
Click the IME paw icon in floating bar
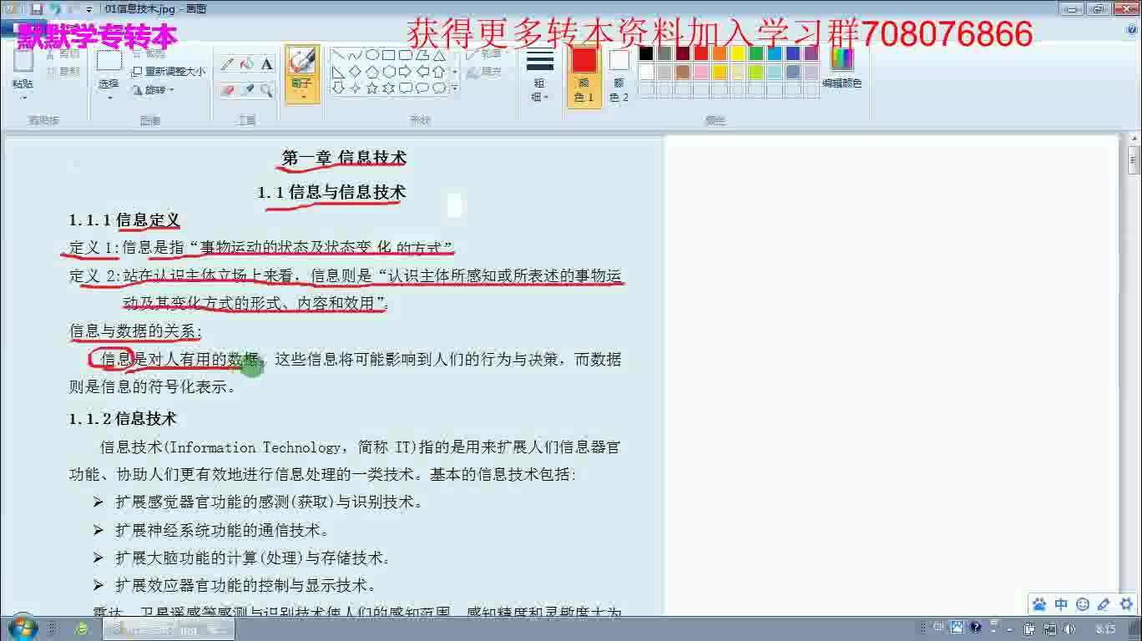click(1039, 604)
